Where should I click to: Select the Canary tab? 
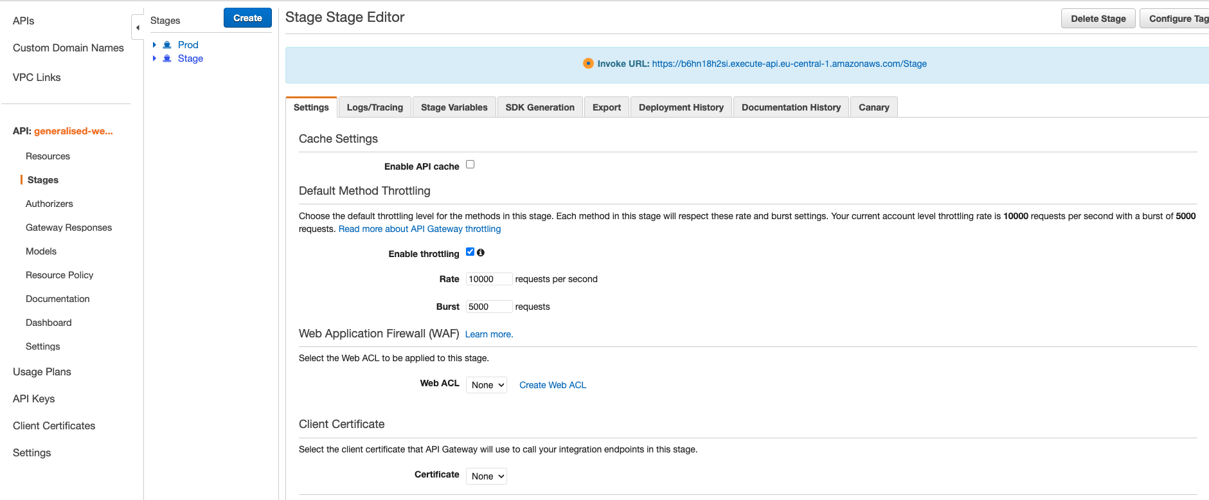873,107
